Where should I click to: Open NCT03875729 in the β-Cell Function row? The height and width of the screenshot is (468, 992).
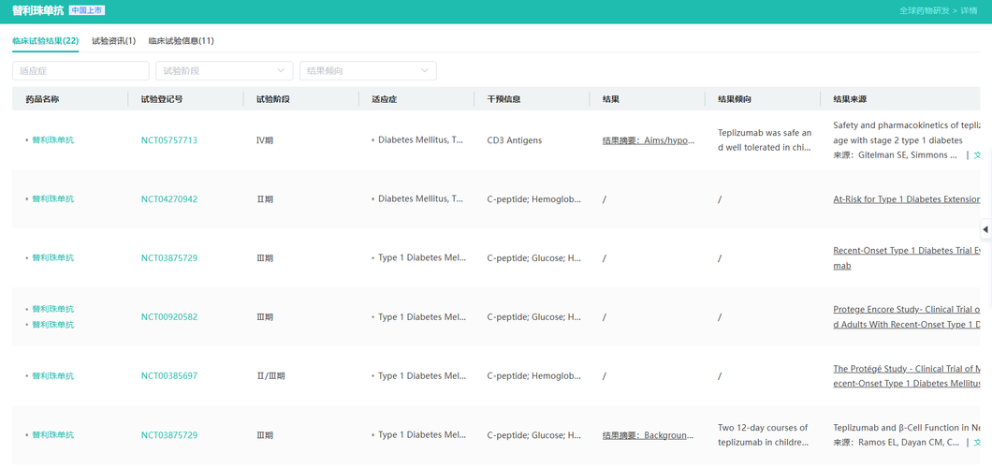(x=168, y=435)
